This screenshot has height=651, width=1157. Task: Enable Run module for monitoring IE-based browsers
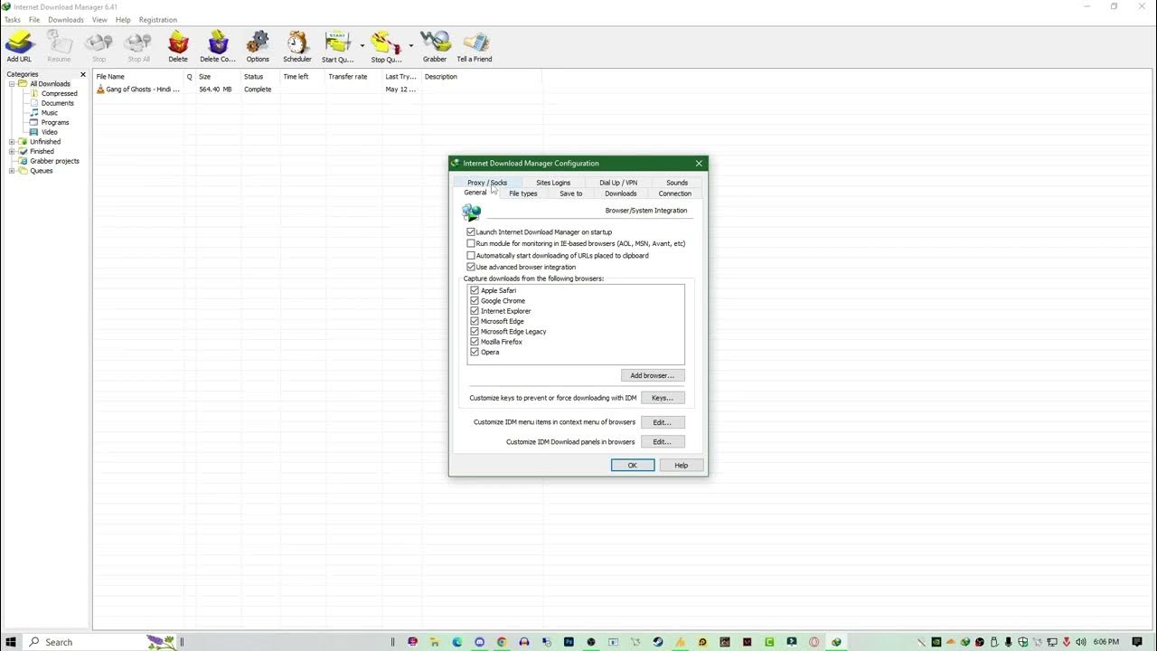pos(471,243)
